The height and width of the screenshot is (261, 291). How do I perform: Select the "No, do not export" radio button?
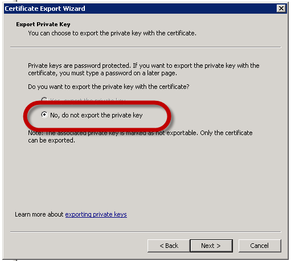pyautogui.click(x=44, y=115)
